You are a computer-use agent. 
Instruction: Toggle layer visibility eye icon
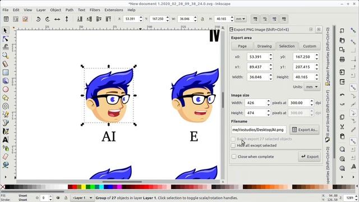[58, 198]
